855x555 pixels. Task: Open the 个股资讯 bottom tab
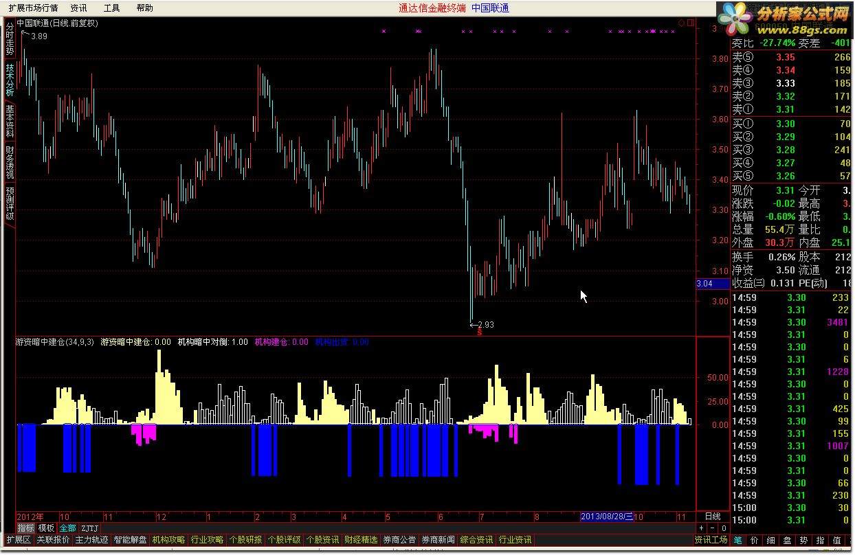(x=322, y=541)
